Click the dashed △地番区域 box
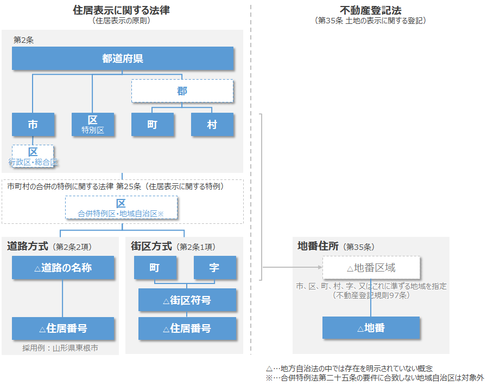The width and height of the screenshot is (494, 387). (x=371, y=268)
